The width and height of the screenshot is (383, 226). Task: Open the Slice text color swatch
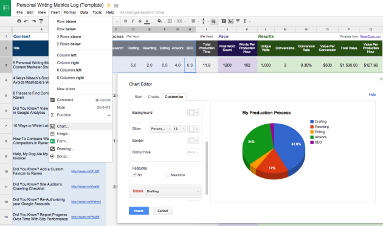193,129
